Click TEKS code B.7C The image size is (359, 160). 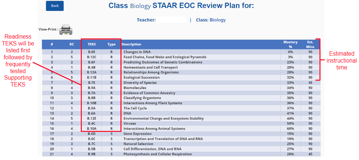(92, 144)
